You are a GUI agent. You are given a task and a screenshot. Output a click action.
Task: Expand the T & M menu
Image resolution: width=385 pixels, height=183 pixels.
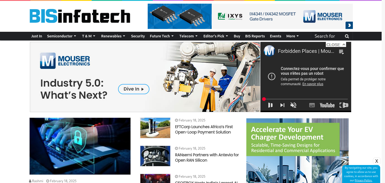pos(88,36)
